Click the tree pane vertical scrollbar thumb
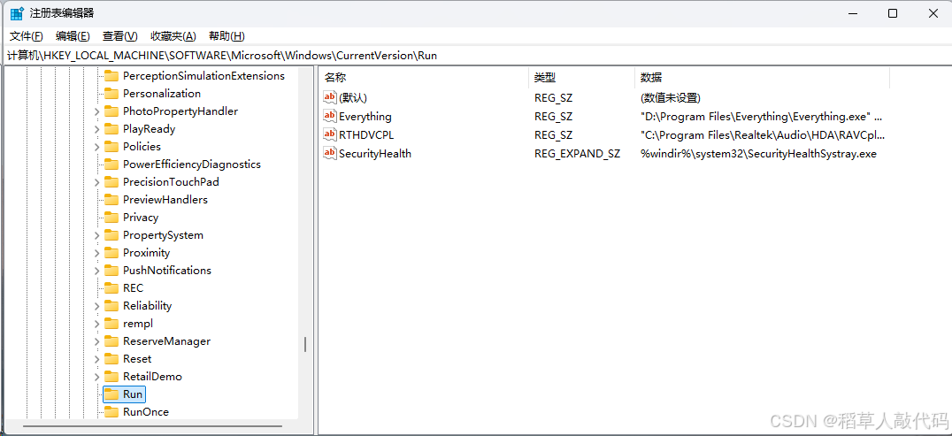Viewport: 952px width, 436px height. click(x=305, y=345)
